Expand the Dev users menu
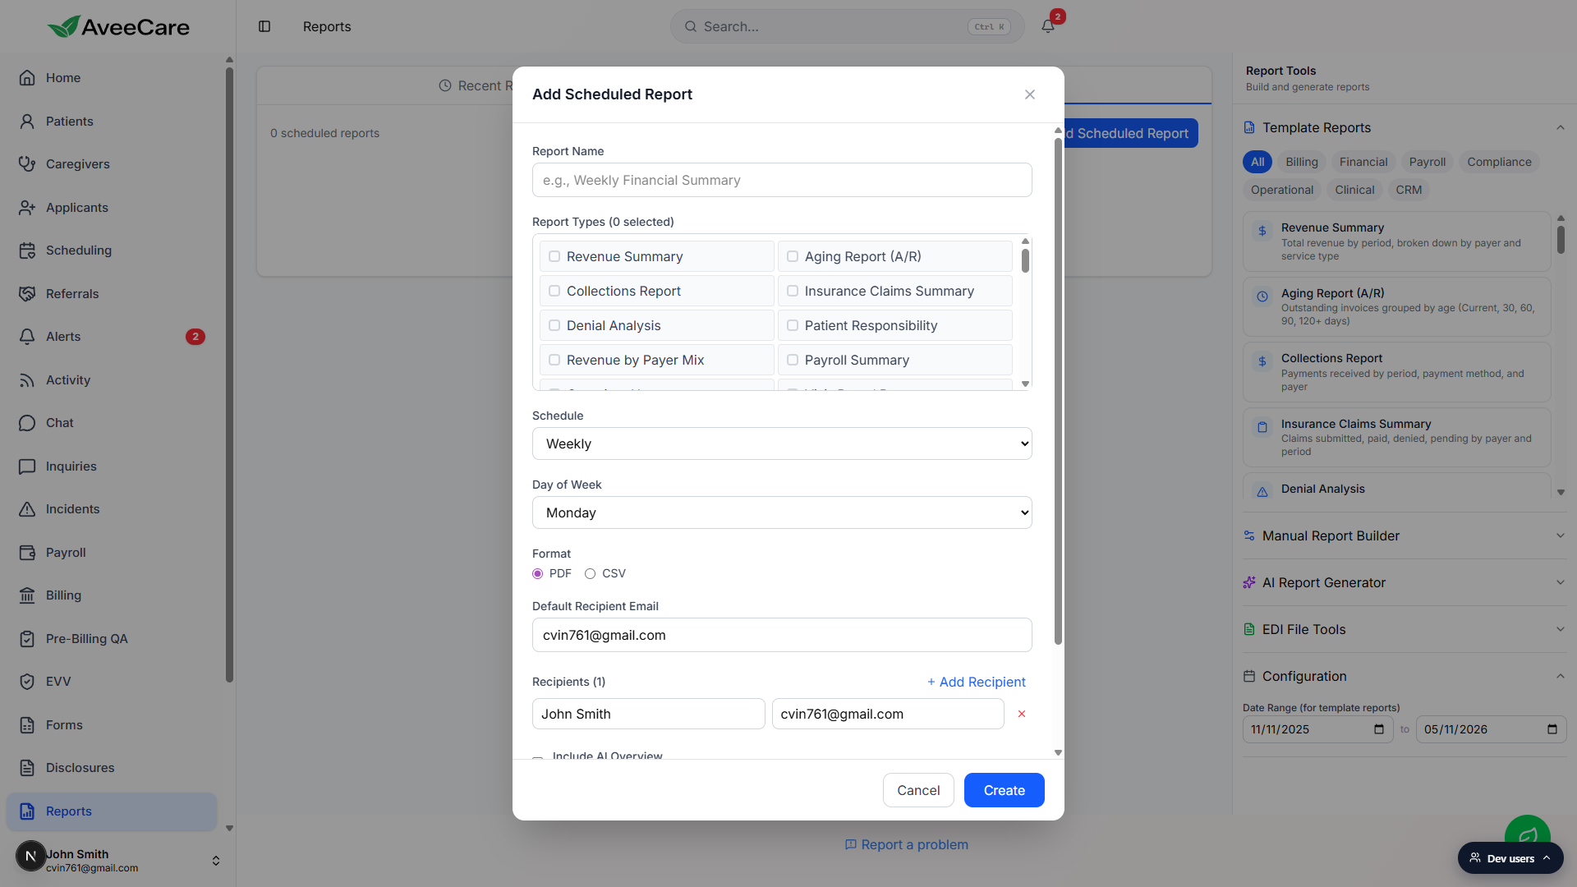This screenshot has height=887, width=1577. (1510, 858)
